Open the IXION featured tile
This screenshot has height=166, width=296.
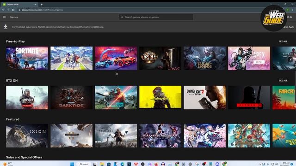click(x=27, y=136)
